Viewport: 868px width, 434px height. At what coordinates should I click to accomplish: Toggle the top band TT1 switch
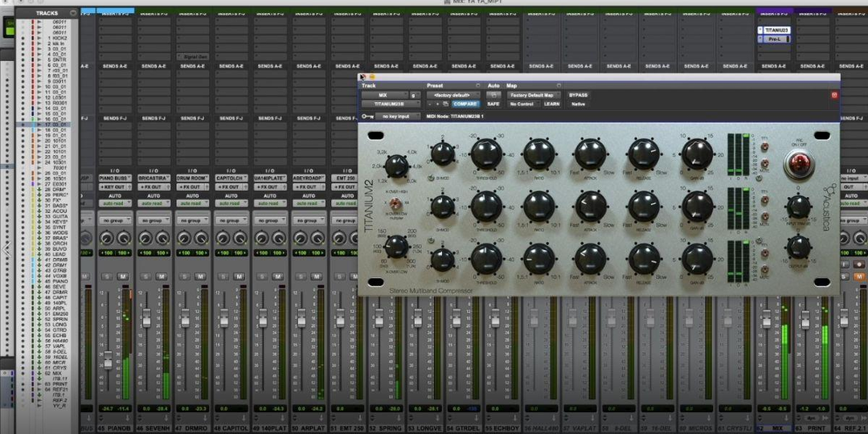764,147
